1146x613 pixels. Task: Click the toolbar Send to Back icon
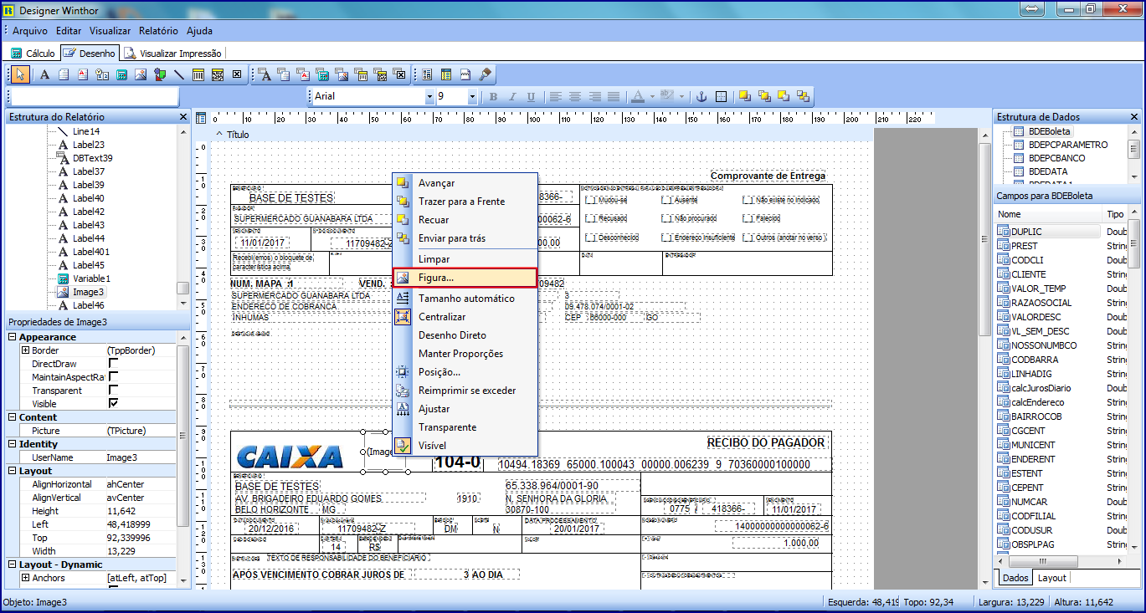pyautogui.click(x=803, y=96)
